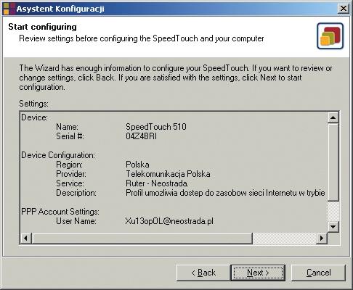Click the horizontal scroll-right arrow
The height and width of the screenshot is (290, 353).
pyautogui.click(x=322, y=239)
